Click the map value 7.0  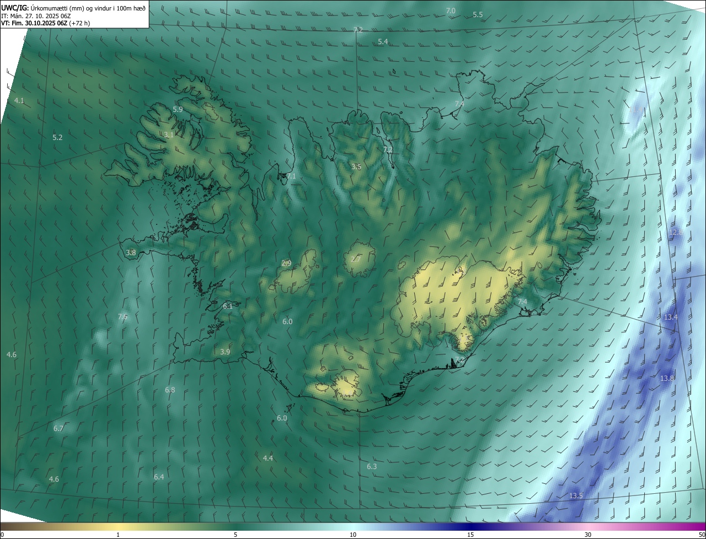[451, 11]
